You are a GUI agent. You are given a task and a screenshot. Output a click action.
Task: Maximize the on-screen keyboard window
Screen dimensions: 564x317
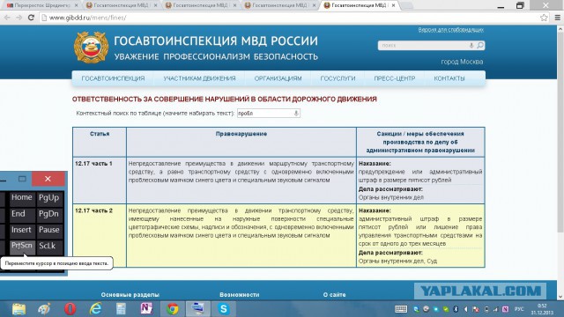click(22, 179)
